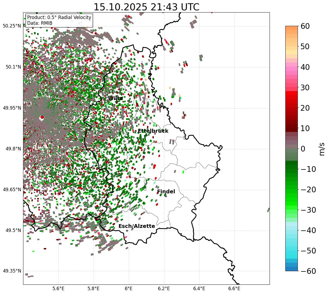Click the −20 tick label on colorbar
This screenshot has width=328, height=294.
click(309, 189)
